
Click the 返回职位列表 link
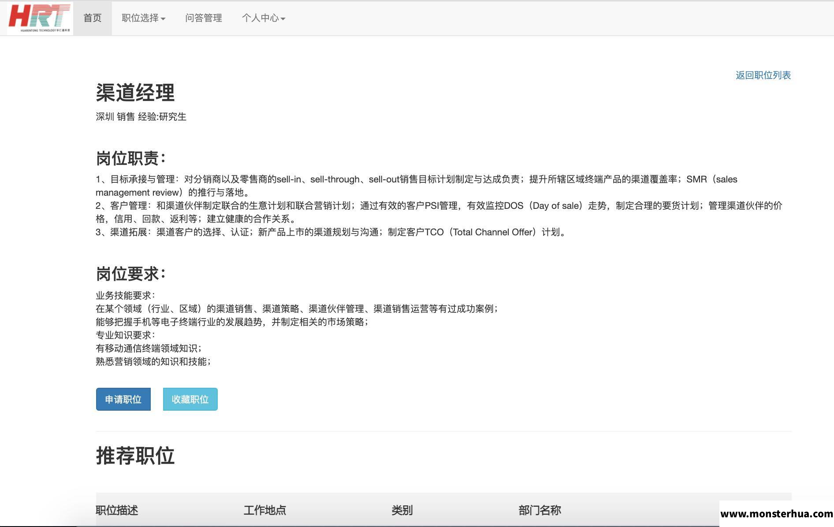click(x=763, y=75)
